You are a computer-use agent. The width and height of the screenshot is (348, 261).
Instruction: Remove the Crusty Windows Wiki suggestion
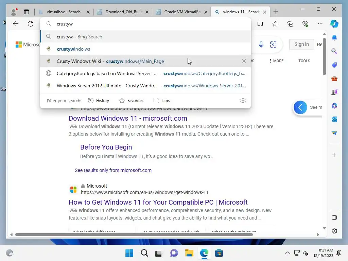244,61
